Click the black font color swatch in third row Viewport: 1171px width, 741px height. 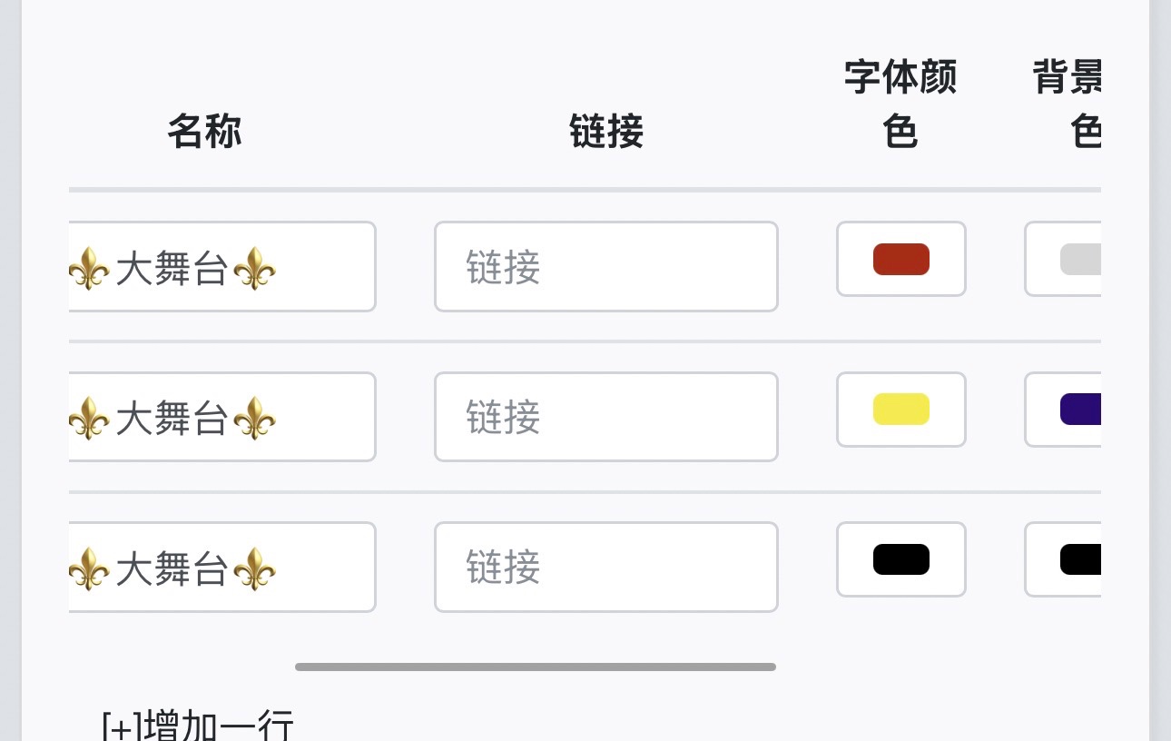click(x=900, y=559)
